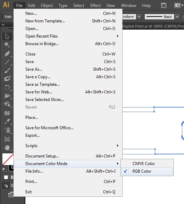Open the Uniform width profile dropdown

139,17
